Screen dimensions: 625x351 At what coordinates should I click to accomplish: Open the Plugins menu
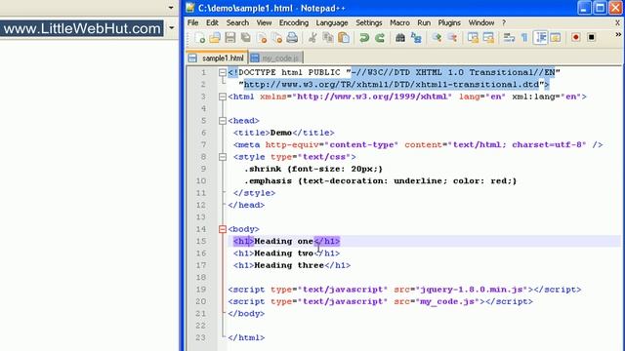449,22
